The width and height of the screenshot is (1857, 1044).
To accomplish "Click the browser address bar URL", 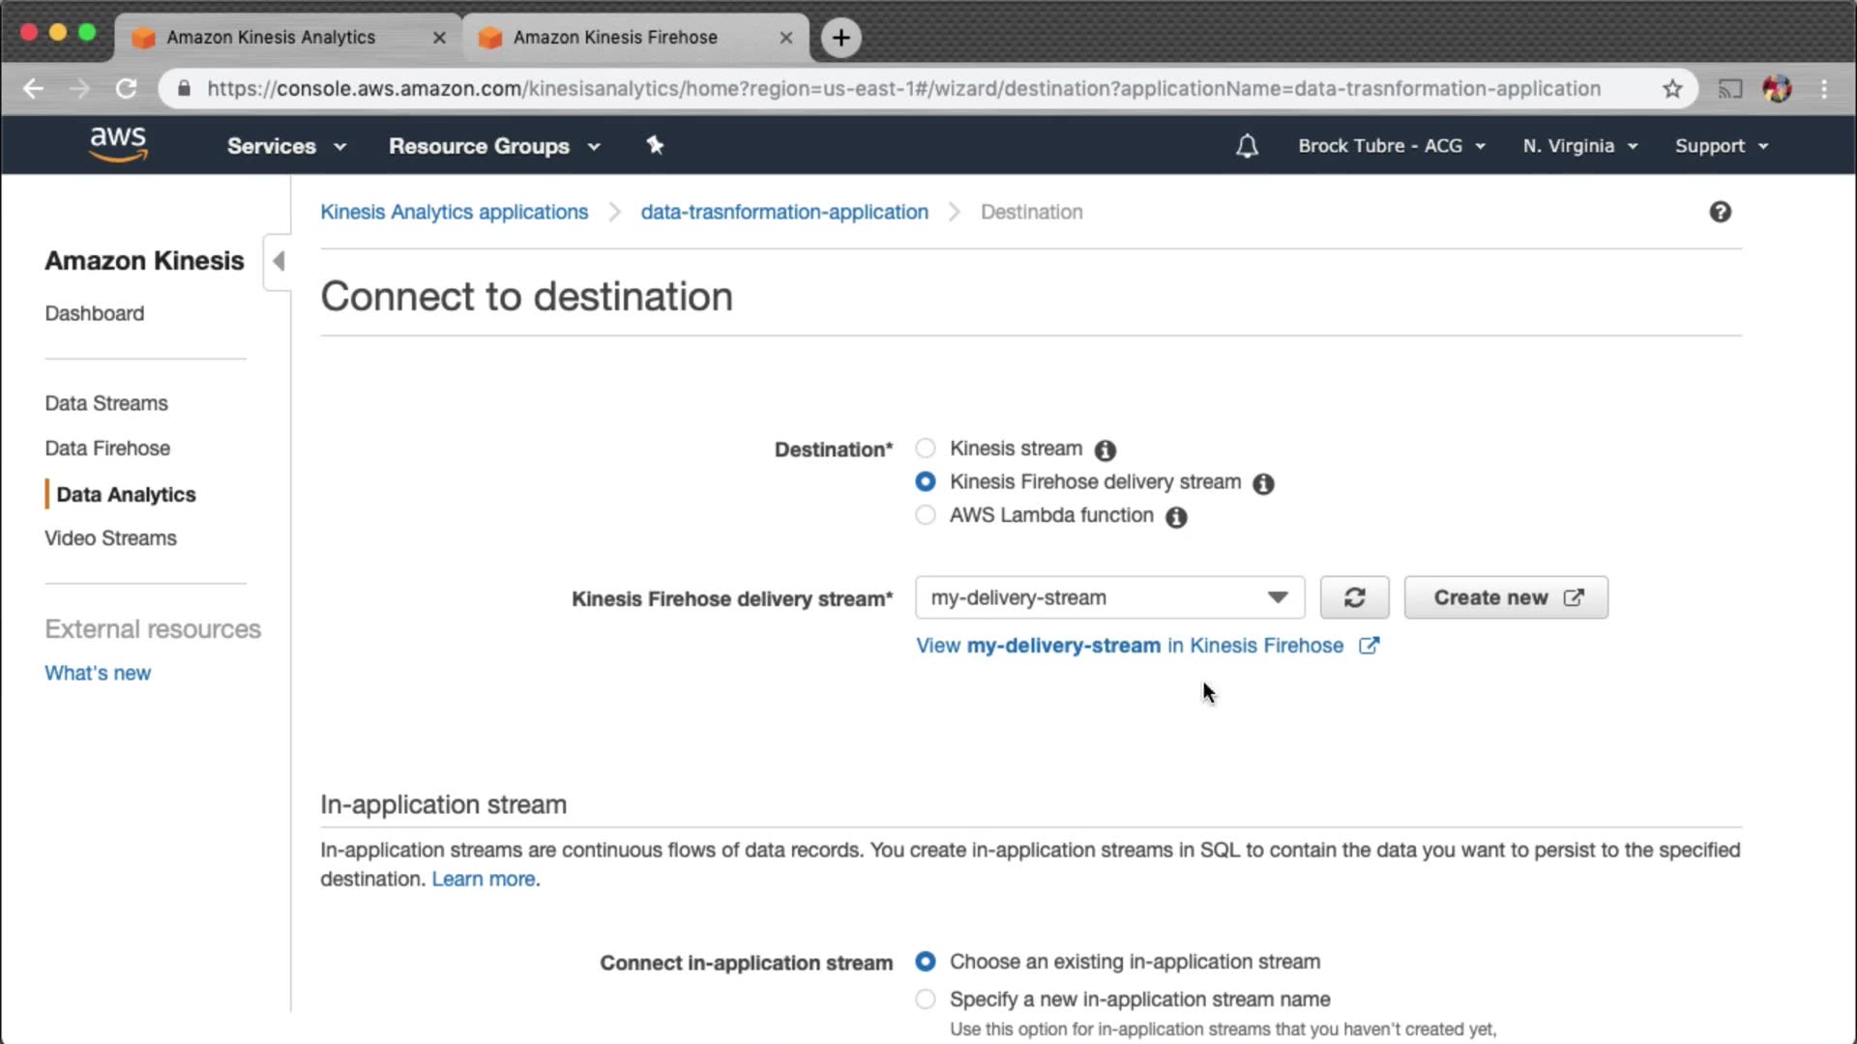I will [903, 89].
